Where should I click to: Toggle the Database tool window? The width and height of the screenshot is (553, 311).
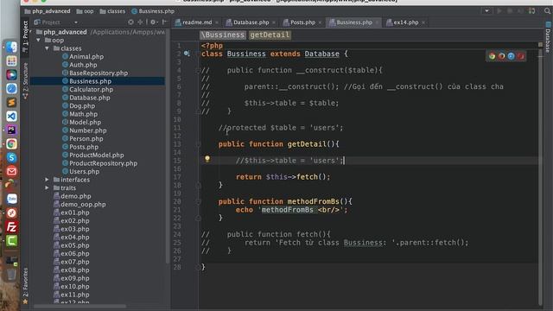click(x=548, y=37)
